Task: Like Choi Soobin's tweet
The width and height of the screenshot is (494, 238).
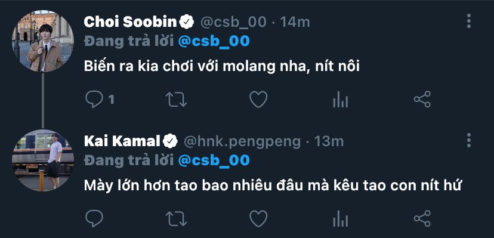Action: (x=258, y=100)
